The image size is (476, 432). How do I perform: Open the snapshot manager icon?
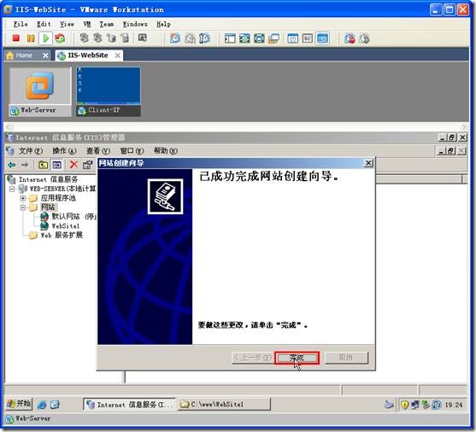[x=205, y=38]
